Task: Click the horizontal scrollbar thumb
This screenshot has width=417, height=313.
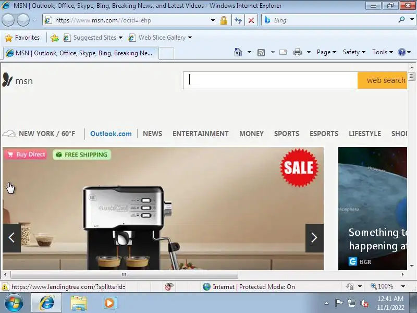Action: [124, 274]
